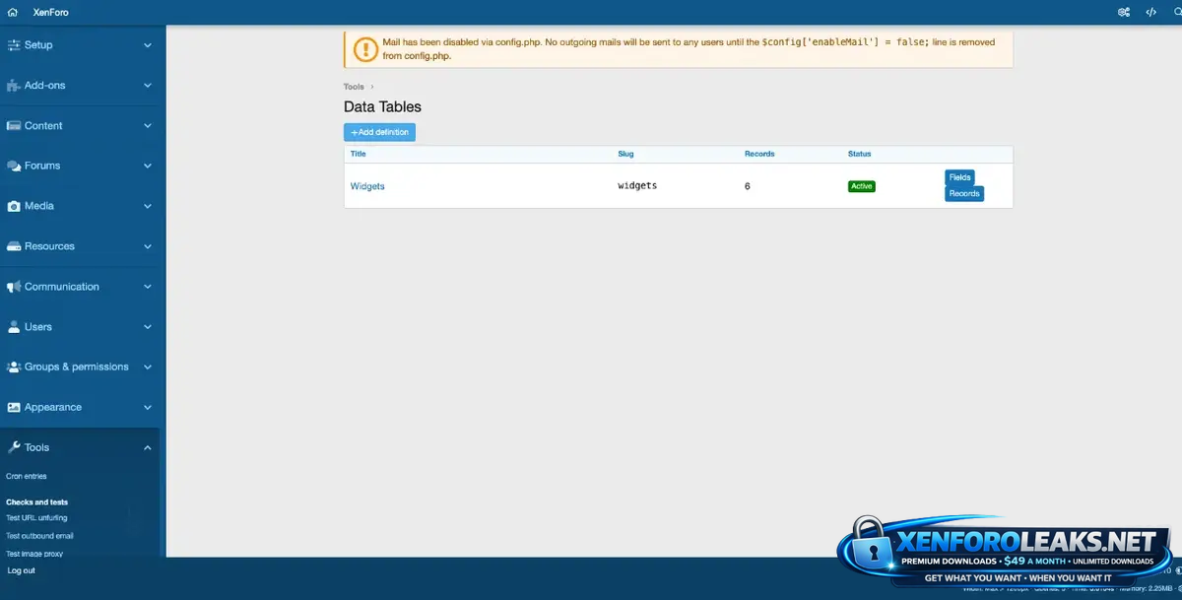Viewport: 1182px width, 600px height.
Task: Open the Resources menu
Action: [49, 246]
